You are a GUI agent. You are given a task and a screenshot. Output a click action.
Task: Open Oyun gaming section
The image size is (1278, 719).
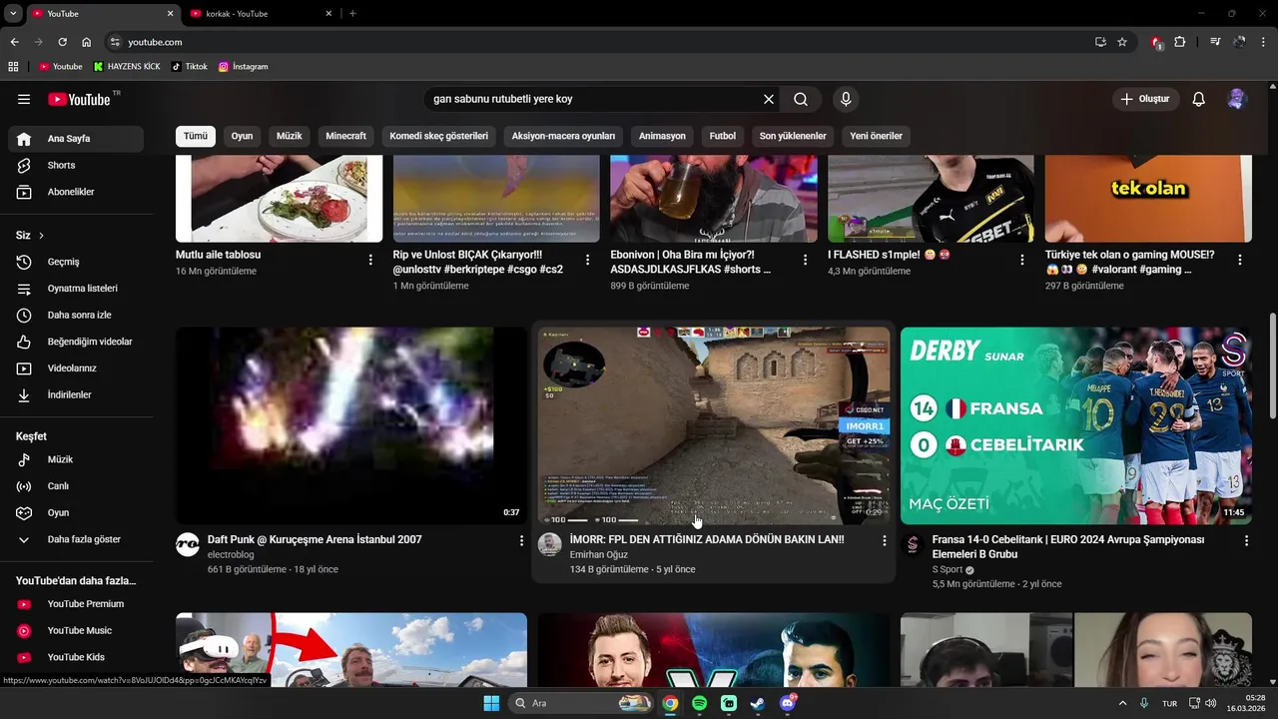tap(76, 512)
